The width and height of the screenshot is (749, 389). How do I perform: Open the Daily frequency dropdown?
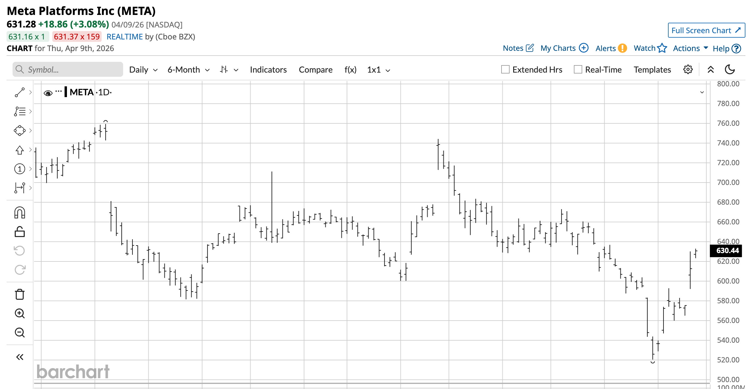point(143,70)
